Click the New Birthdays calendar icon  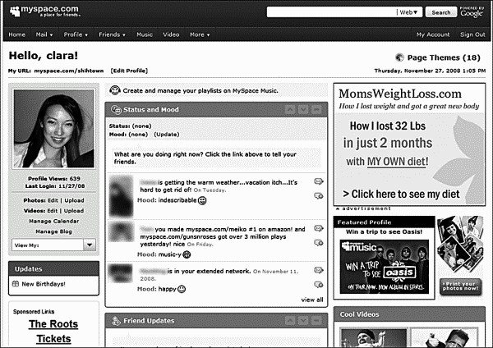[x=16, y=283]
